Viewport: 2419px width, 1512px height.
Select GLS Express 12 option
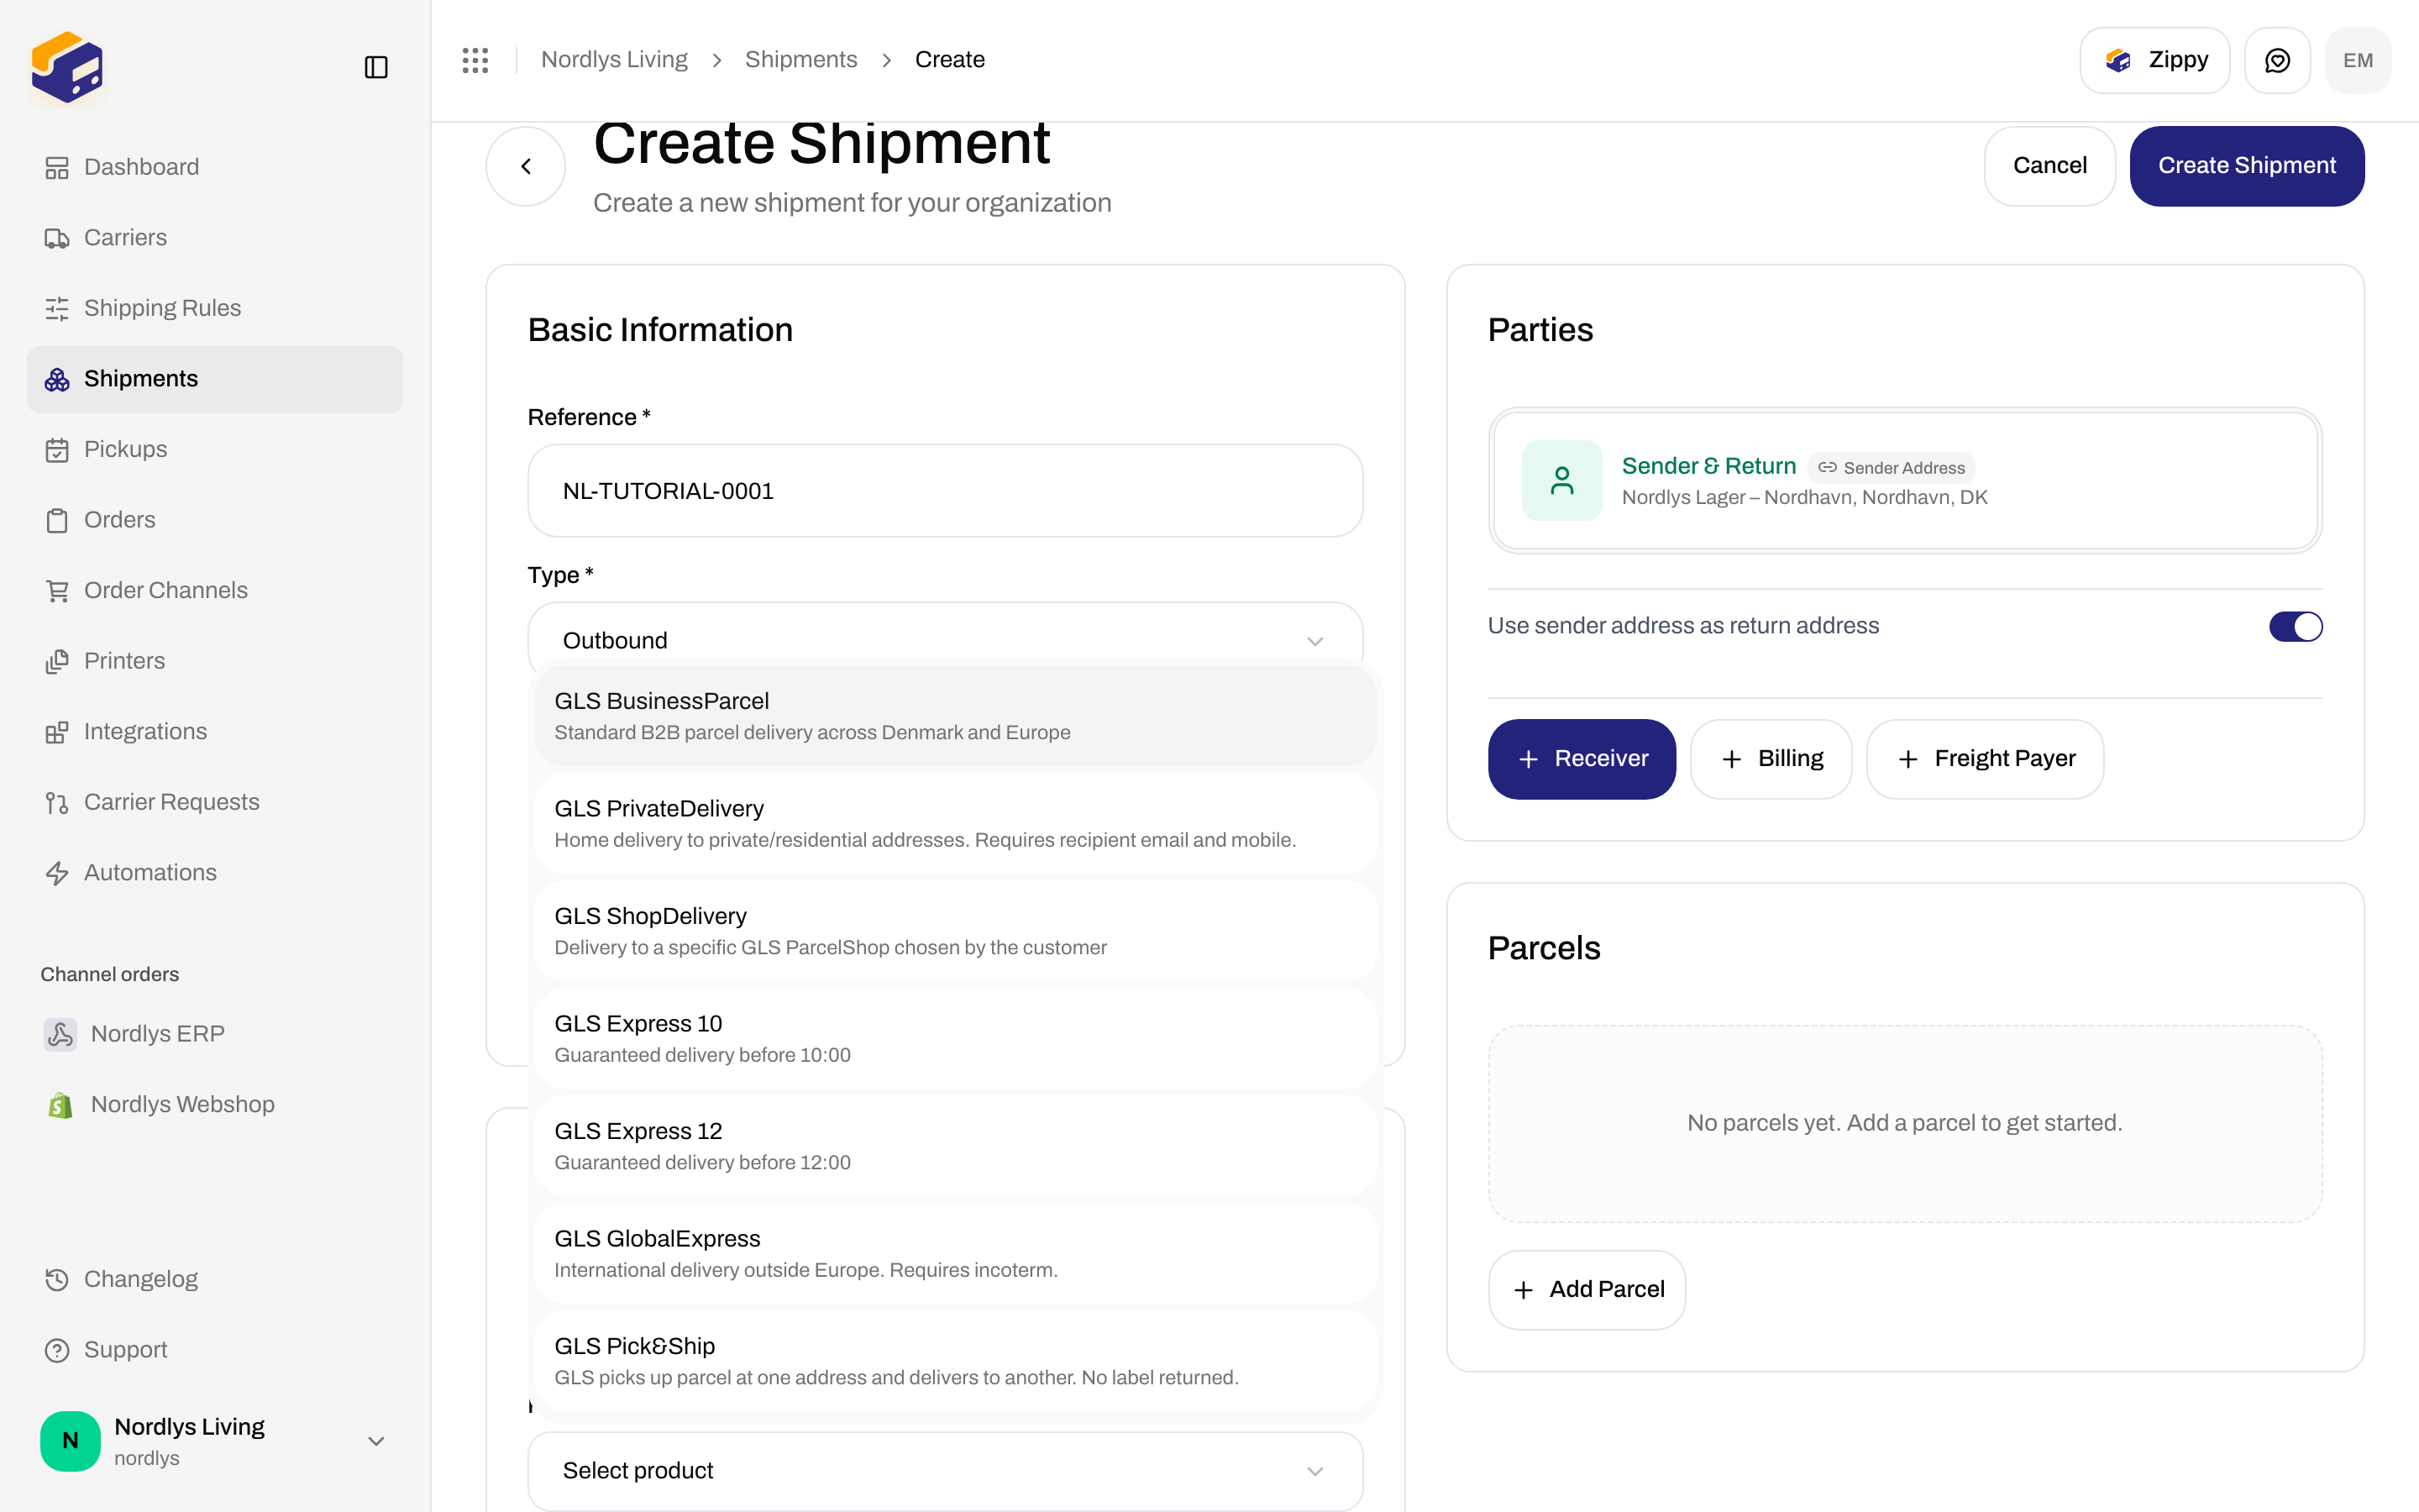click(x=955, y=1146)
